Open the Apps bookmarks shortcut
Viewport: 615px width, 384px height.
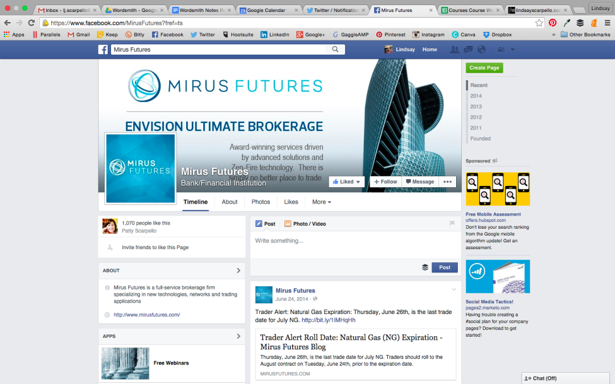click(x=14, y=35)
